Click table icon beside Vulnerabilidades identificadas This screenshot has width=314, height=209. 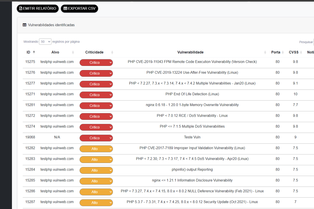pos(25,25)
